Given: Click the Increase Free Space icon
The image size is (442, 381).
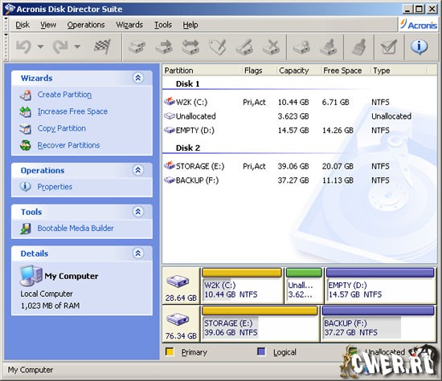Looking at the screenshot, I should pyautogui.click(x=26, y=111).
